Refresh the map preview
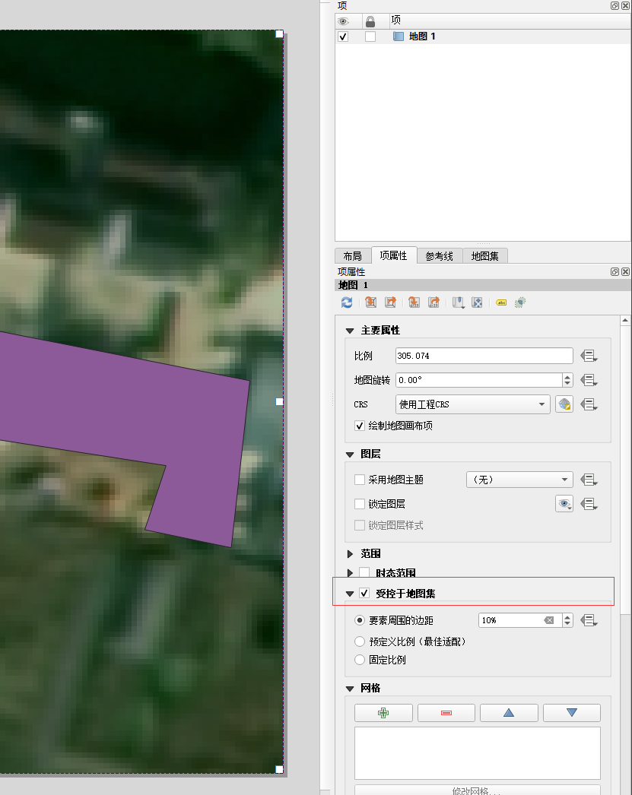 click(x=346, y=302)
